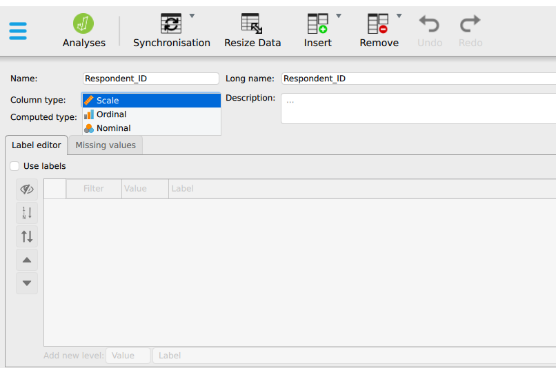Click the Add new level Label field
556x368 pixels.
(355, 356)
